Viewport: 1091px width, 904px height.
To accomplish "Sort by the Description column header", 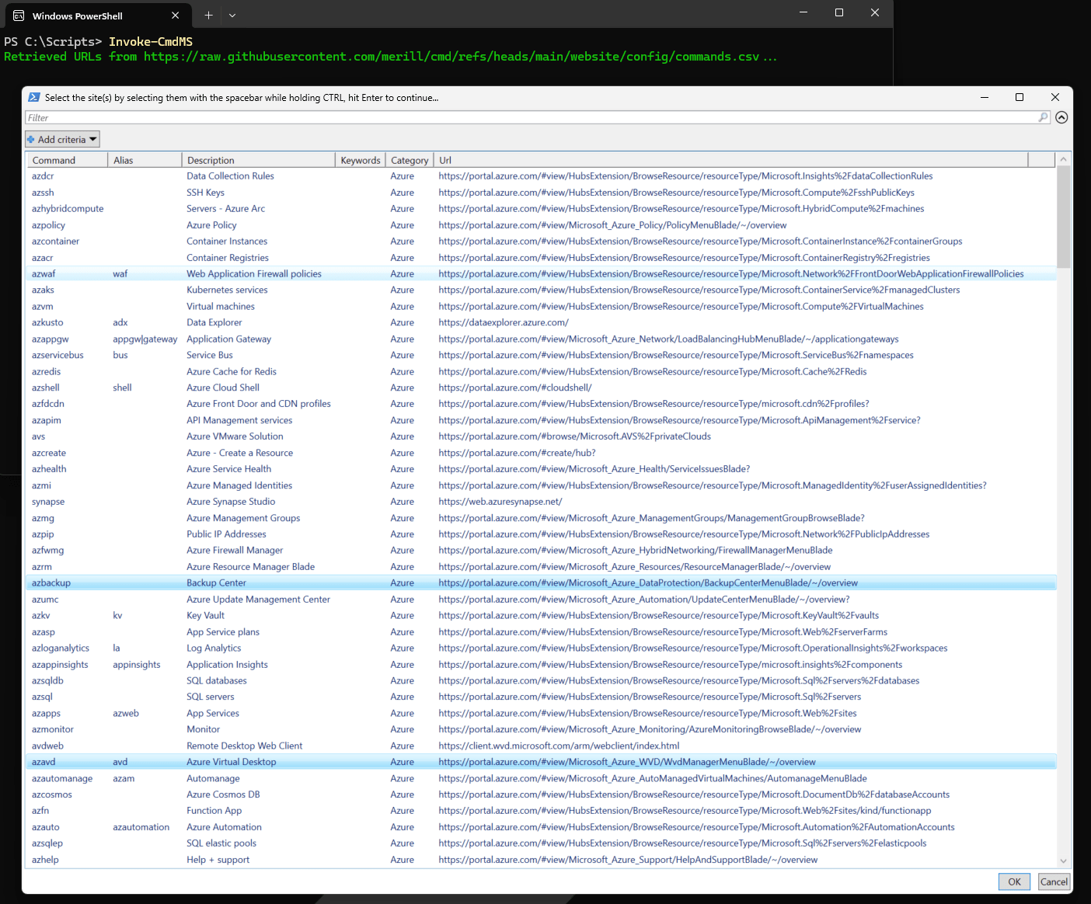I will pos(259,160).
